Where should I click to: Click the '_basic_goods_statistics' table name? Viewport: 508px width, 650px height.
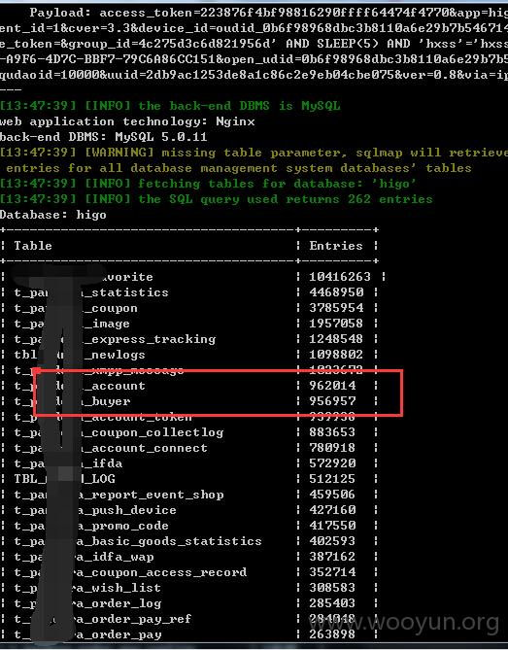[138, 541]
